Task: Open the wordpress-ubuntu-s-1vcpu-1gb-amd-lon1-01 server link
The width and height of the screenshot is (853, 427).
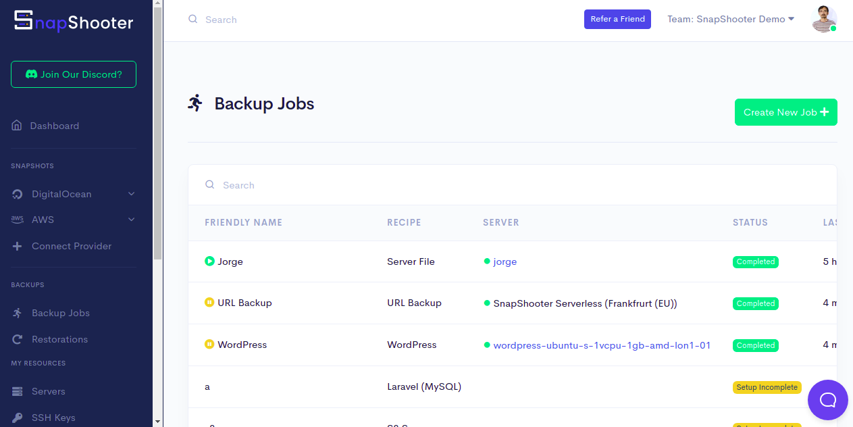Action: coord(602,345)
